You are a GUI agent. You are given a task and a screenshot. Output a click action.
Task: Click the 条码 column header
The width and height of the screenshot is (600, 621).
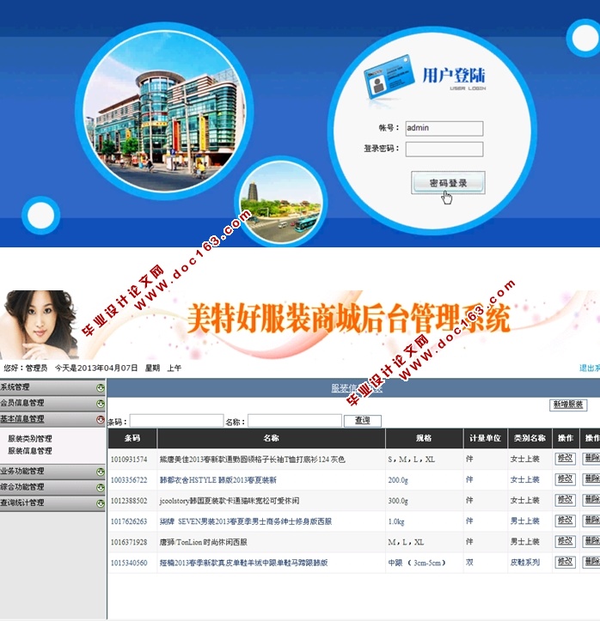coord(132,438)
